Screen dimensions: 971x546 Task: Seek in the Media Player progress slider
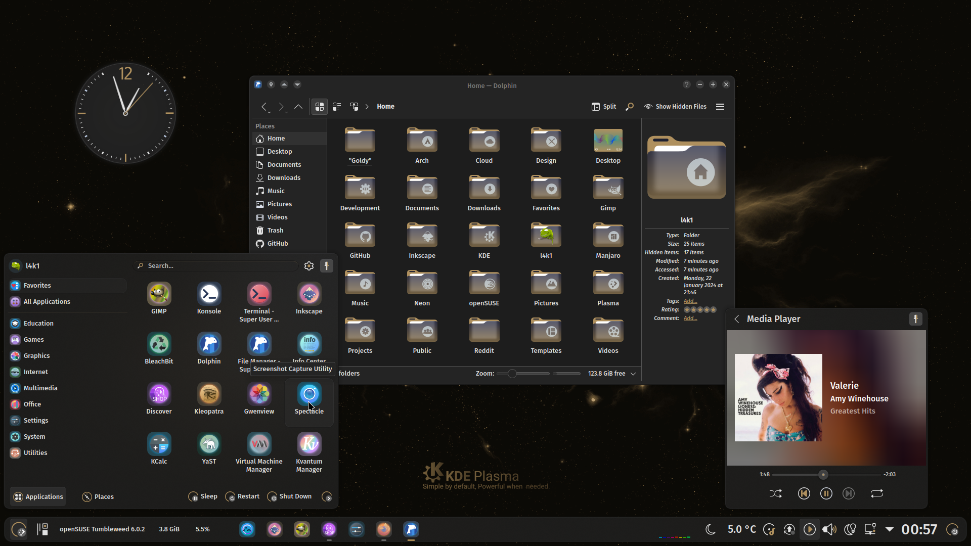(x=826, y=475)
